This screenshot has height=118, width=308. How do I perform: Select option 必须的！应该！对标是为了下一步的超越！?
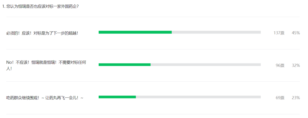tap(42, 33)
